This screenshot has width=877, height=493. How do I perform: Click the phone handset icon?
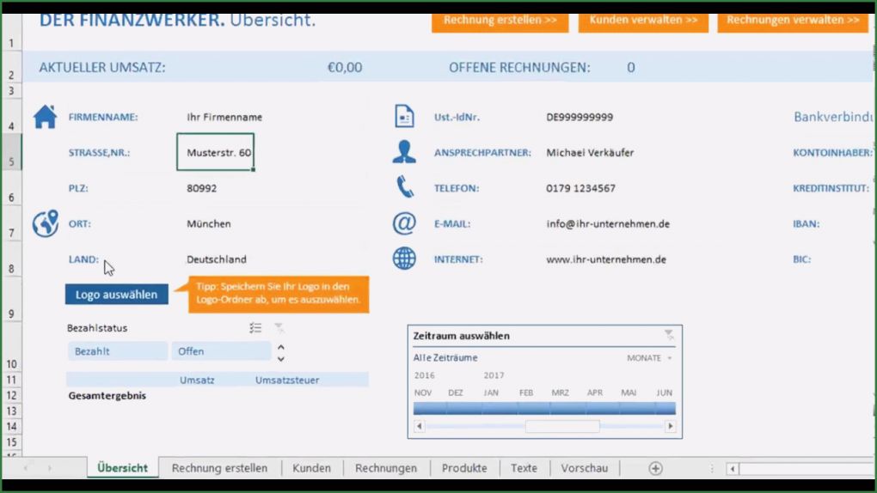(404, 187)
